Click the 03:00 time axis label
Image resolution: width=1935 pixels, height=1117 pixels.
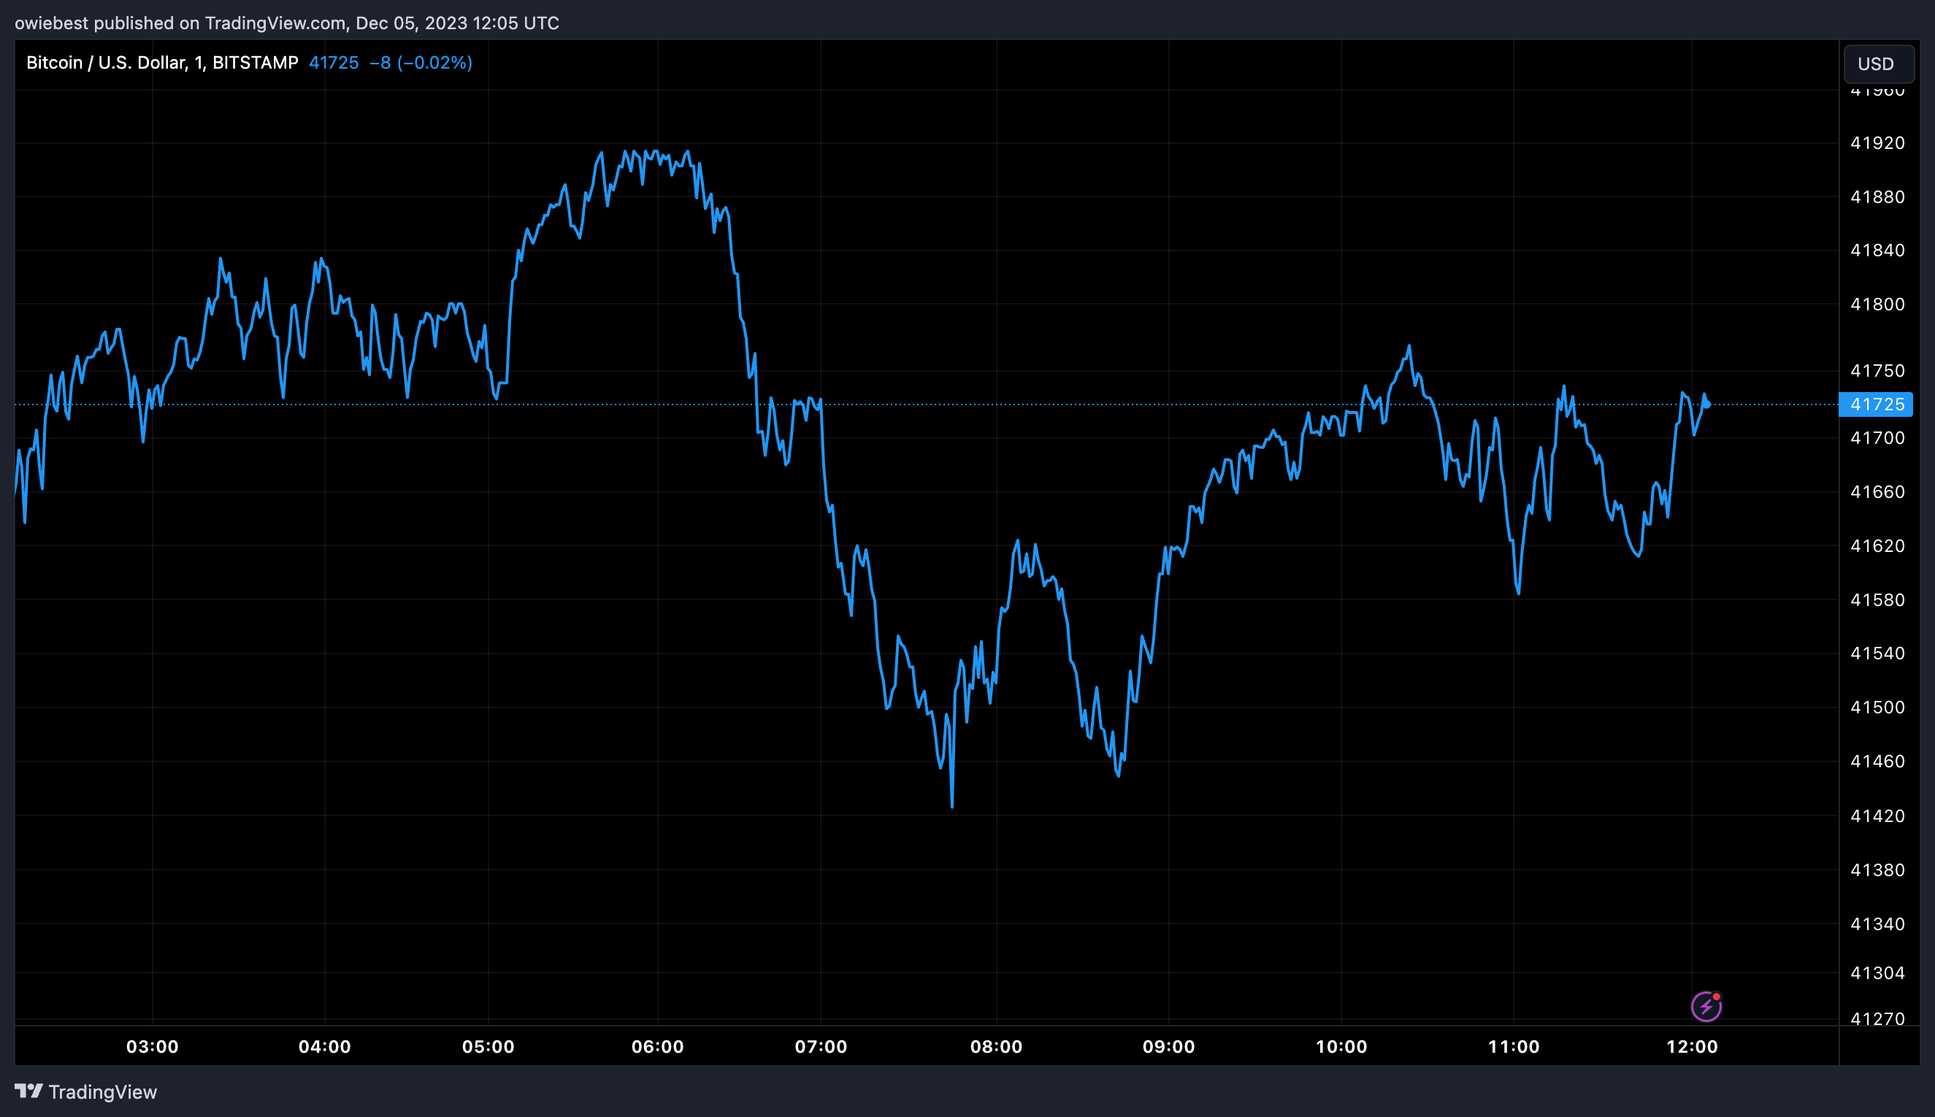(153, 1046)
